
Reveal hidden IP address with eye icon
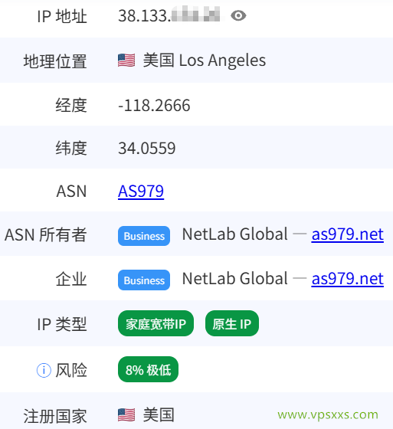point(238,15)
